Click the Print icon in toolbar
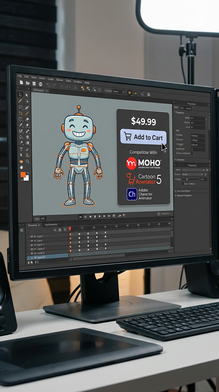Screen dimensions: 219x392 [40, 84]
